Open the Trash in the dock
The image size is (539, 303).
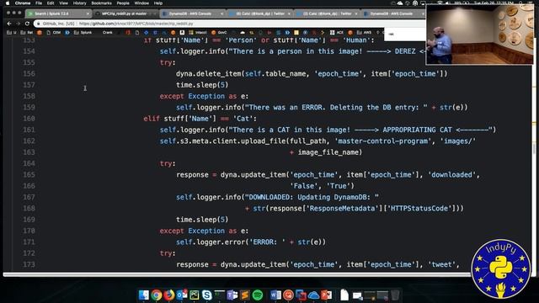pyautogui.click(x=395, y=295)
